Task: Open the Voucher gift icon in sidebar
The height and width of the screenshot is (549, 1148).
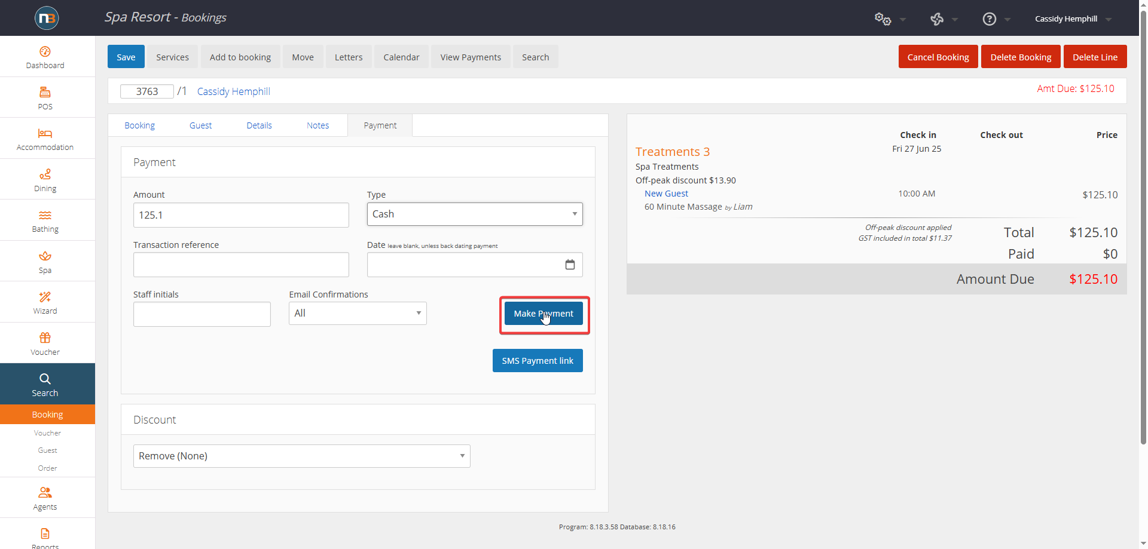Action: tap(45, 338)
